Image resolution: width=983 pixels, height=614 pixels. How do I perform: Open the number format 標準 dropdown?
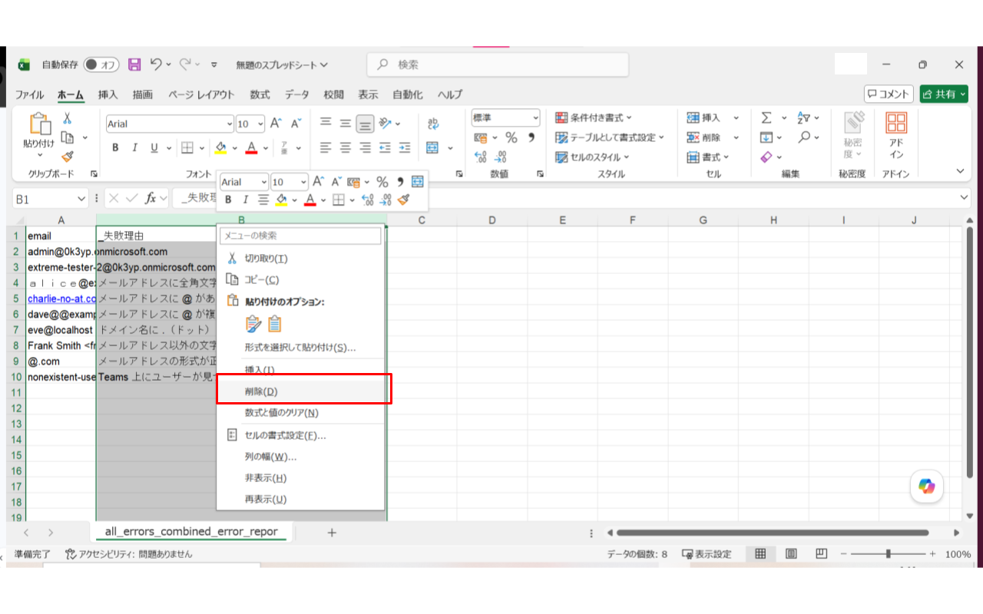click(535, 118)
